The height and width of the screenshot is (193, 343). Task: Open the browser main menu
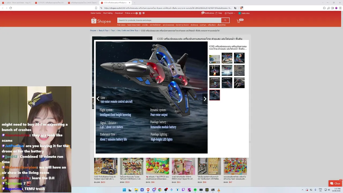tap(340, 8)
